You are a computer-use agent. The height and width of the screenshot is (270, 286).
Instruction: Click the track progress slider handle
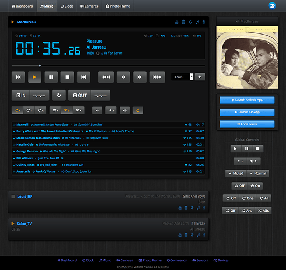coord(40,66)
